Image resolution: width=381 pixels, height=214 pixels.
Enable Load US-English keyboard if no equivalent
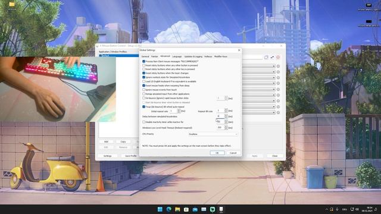(x=143, y=81)
